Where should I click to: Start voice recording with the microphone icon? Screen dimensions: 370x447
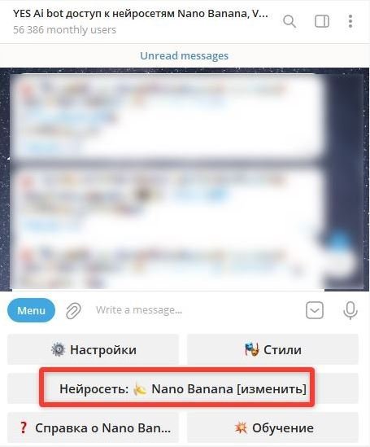point(350,310)
